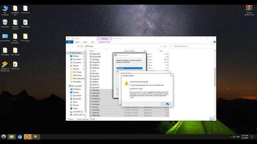Tick the checkbox in the Run Sandboxed dialog

[117, 89]
